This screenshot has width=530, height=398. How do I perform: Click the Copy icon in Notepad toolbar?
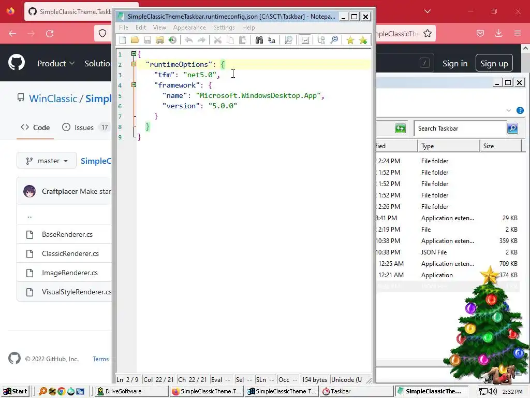230,40
